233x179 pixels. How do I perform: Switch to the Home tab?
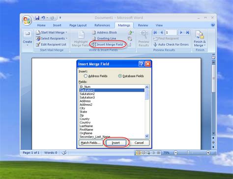[41, 25]
